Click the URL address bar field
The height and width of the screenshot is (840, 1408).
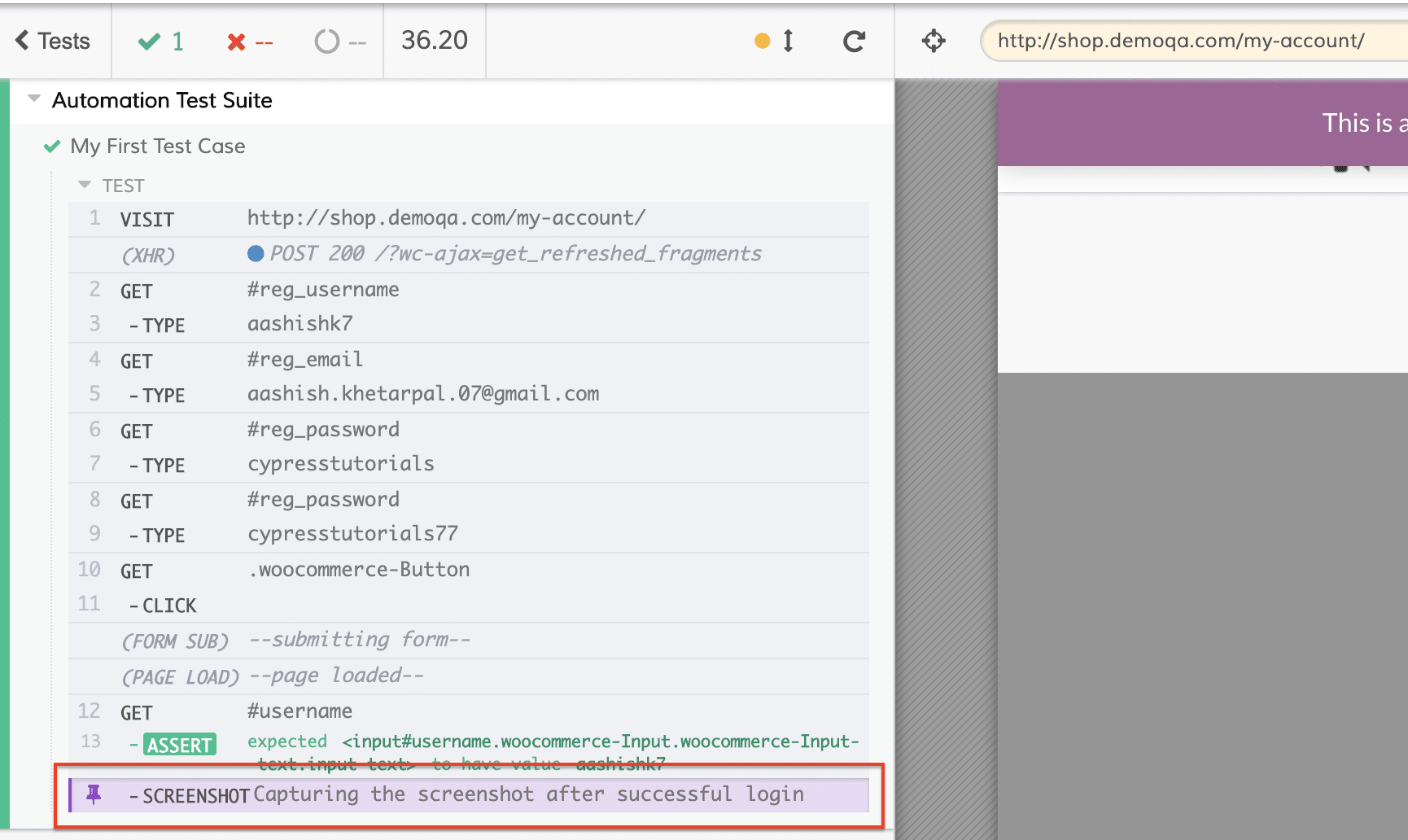click(x=1188, y=41)
